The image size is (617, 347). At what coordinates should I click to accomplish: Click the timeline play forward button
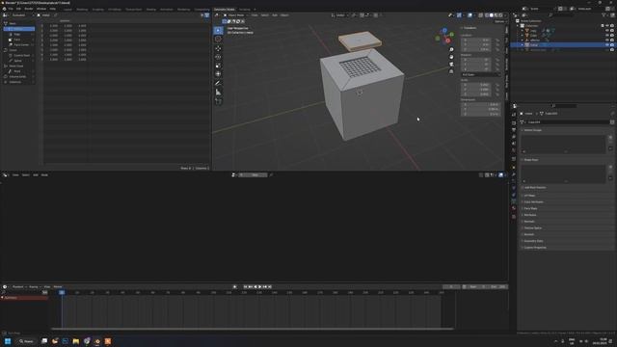click(259, 287)
